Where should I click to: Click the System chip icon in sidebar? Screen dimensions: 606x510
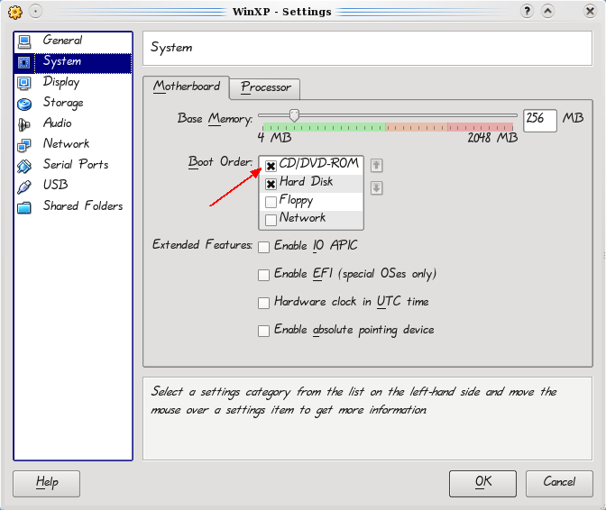click(x=24, y=62)
